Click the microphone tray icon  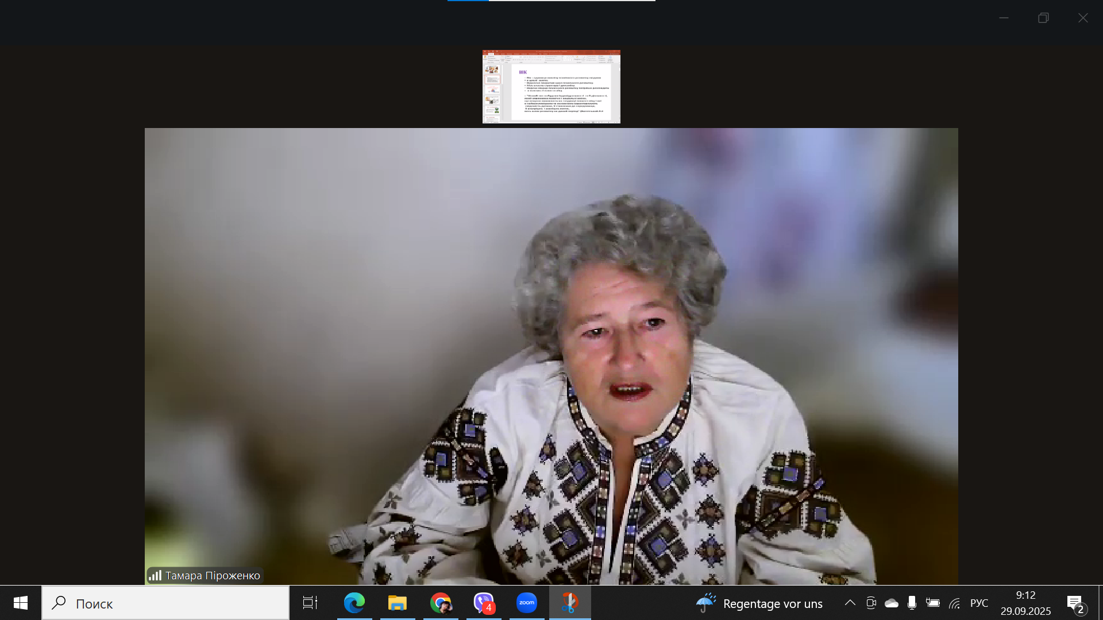pyautogui.click(x=912, y=603)
